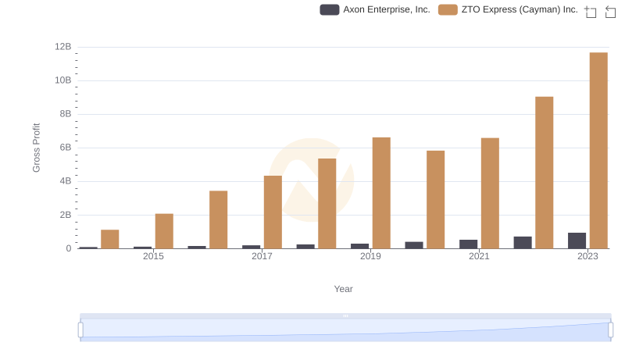Click ZTO Express bar for 2018
The height and width of the screenshot is (360, 625).
(327, 204)
